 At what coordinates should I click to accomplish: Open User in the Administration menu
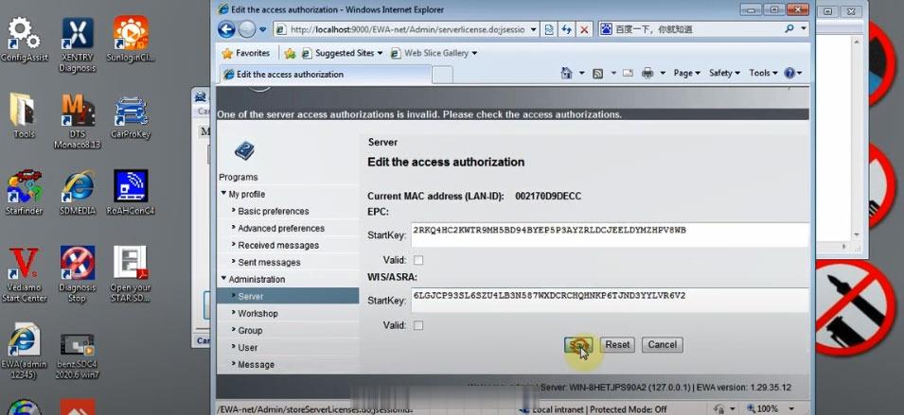click(x=248, y=348)
